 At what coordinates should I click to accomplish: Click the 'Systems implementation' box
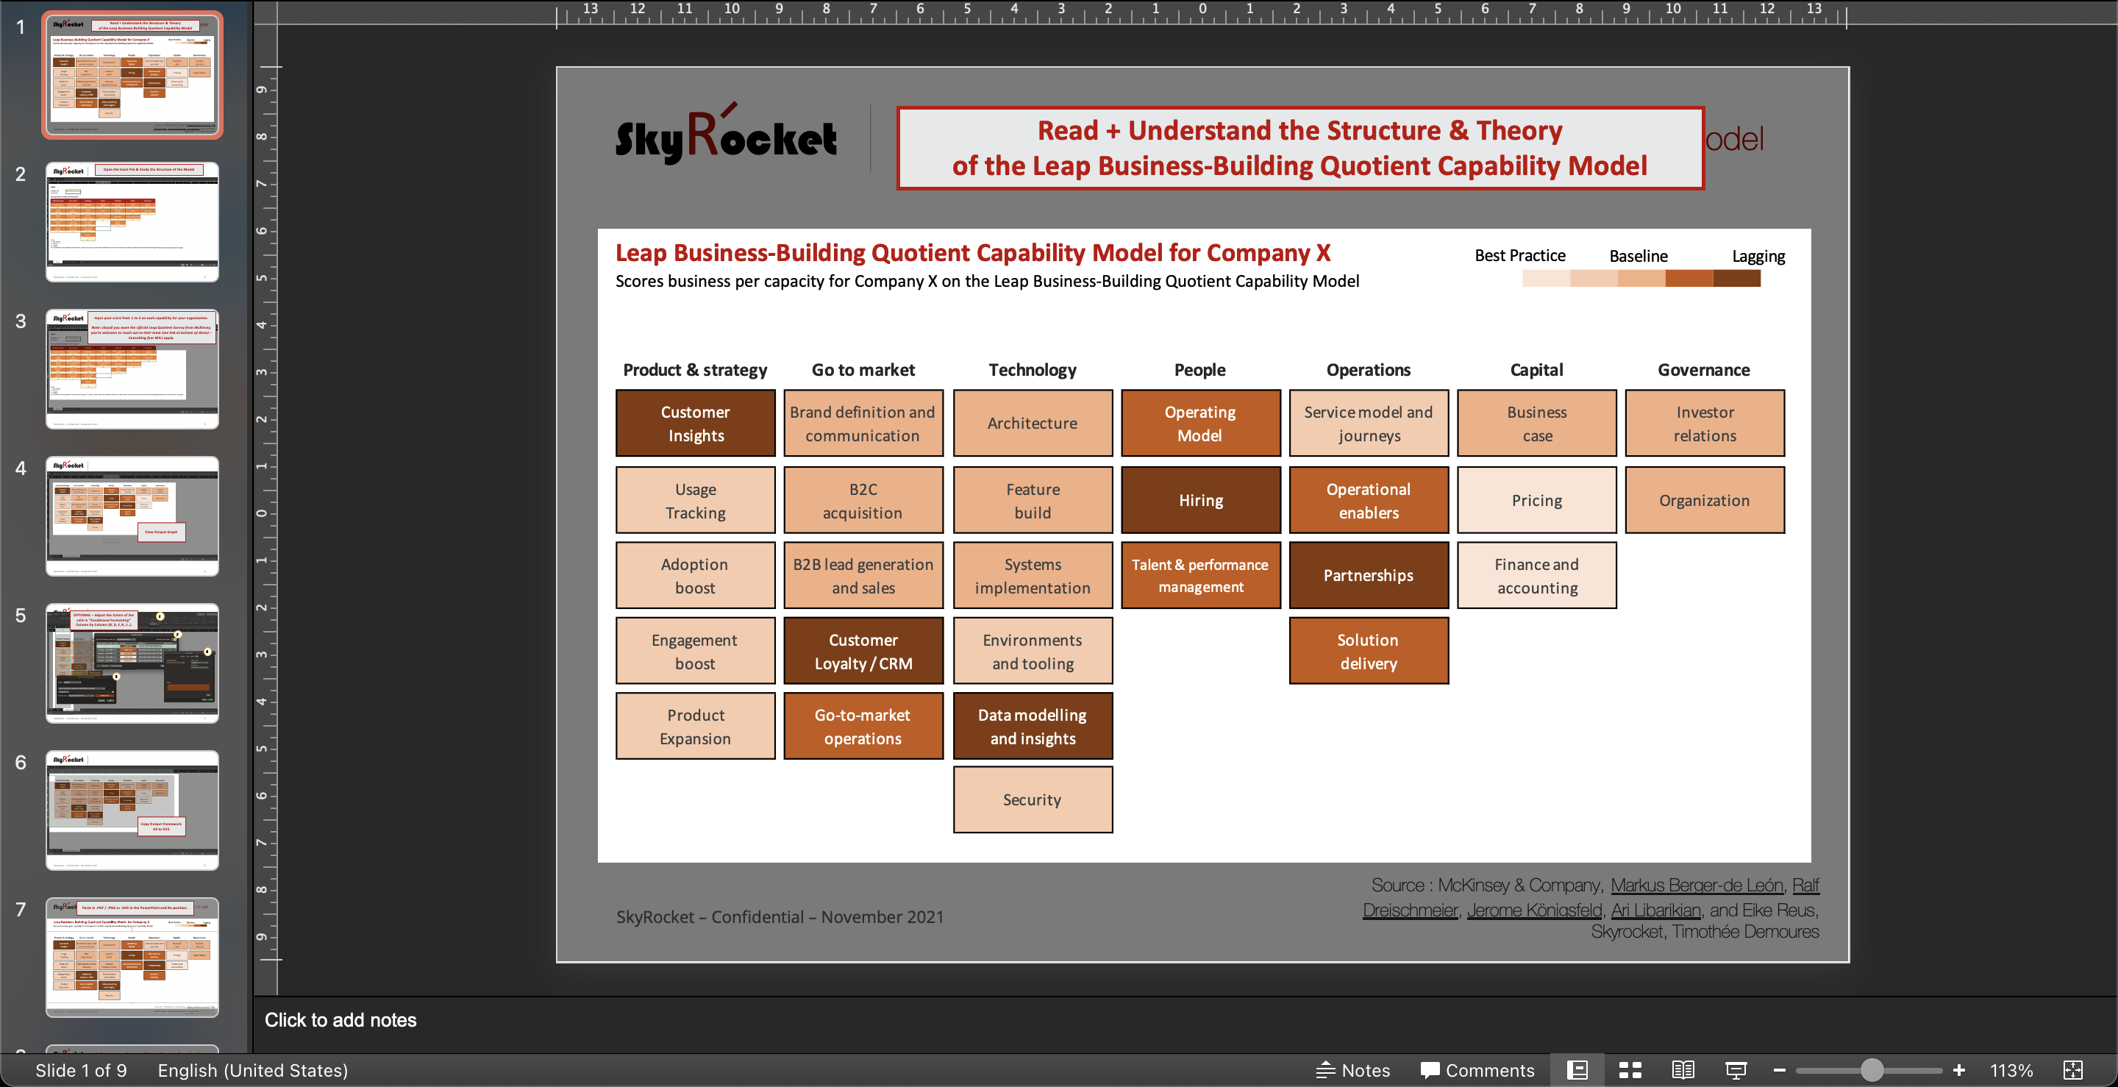click(1033, 576)
